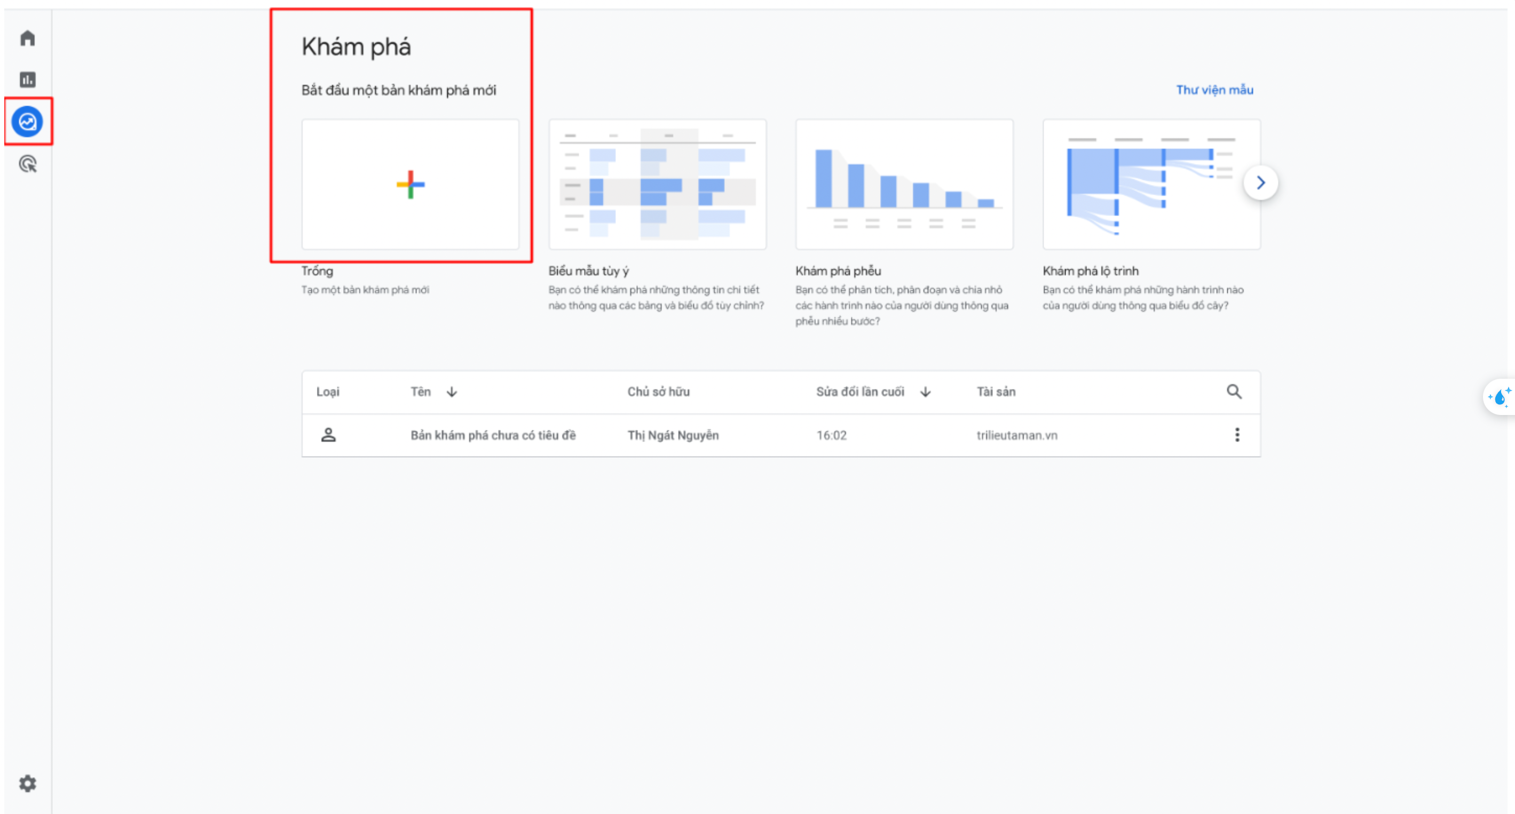1515x814 pixels.
Task: Click Tạo một bản khám phá mới description
Action: (x=365, y=290)
